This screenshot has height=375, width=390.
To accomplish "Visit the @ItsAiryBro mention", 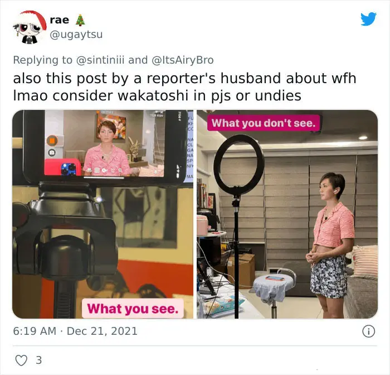I will tap(183, 60).
